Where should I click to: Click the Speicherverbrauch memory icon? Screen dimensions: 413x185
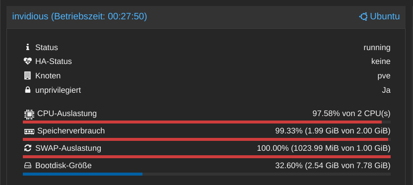tap(29, 131)
